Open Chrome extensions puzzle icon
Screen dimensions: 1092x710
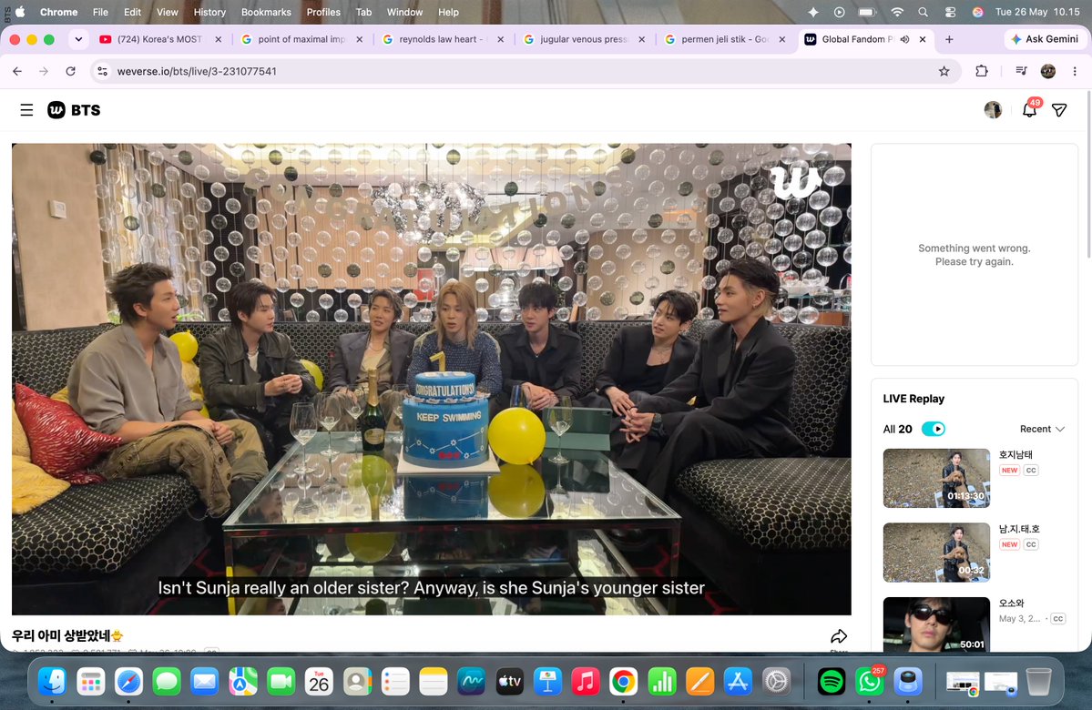pos(981,71)
